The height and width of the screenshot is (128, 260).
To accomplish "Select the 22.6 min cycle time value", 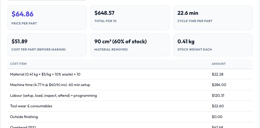I will tap(188, 13).
